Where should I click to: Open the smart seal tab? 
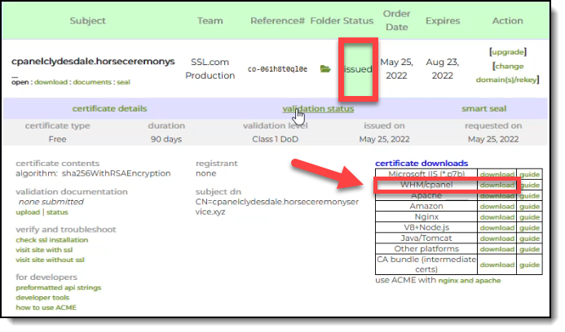click(483, 108)
